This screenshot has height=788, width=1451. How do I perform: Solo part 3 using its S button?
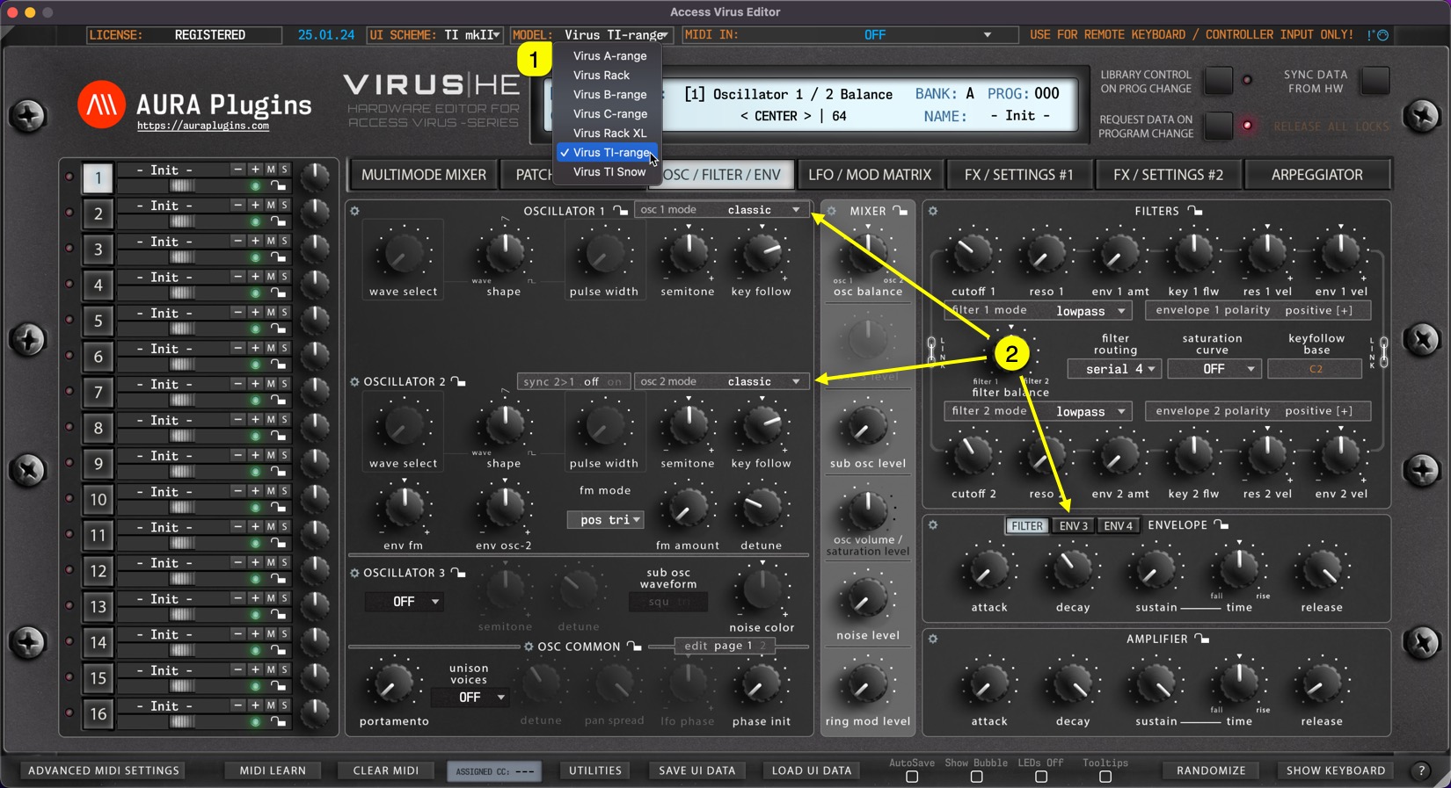coord(284,241)
